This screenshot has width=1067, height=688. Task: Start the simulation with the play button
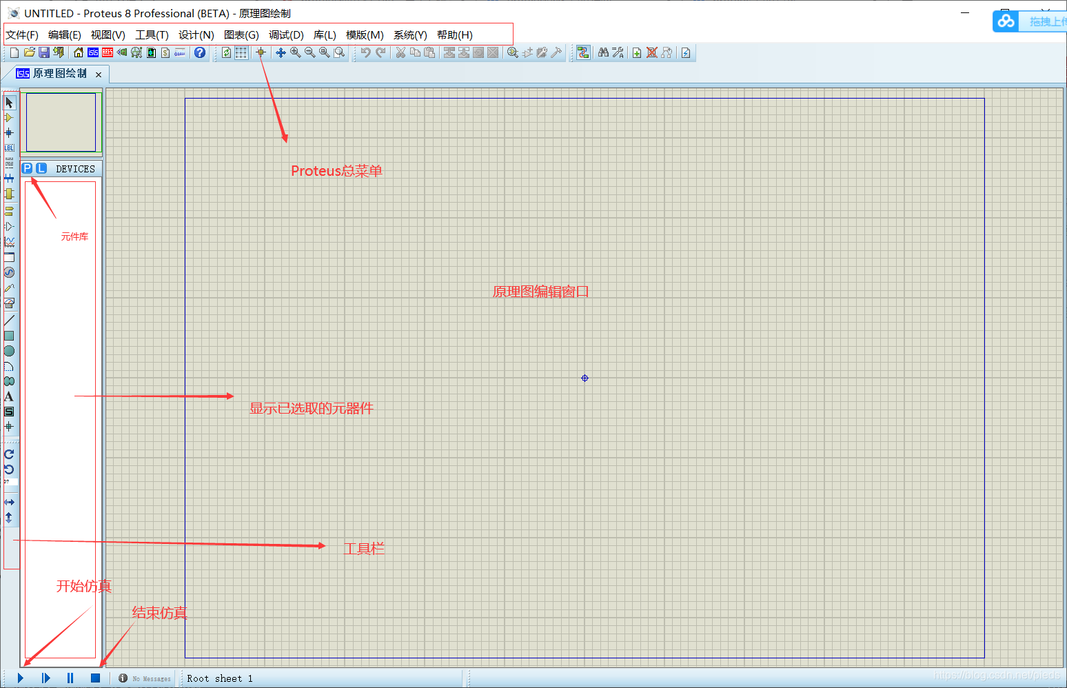[x=21, y=678]
